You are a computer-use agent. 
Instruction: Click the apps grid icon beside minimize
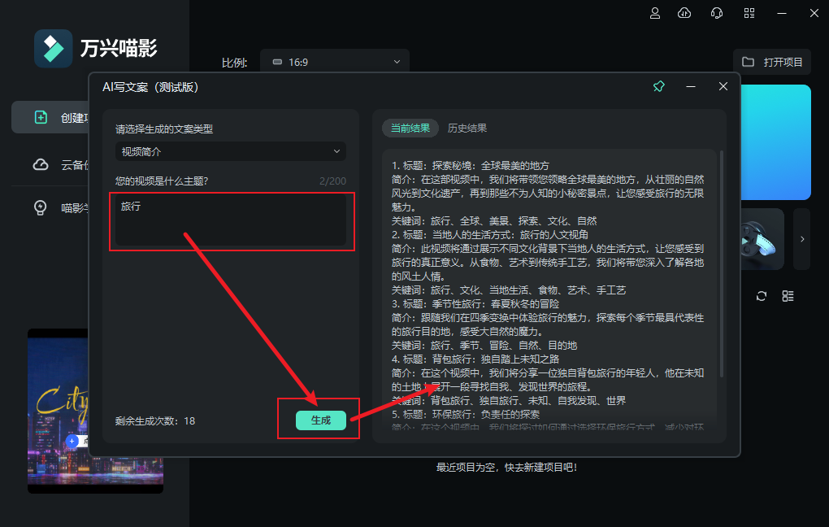(x=749, y=13)
